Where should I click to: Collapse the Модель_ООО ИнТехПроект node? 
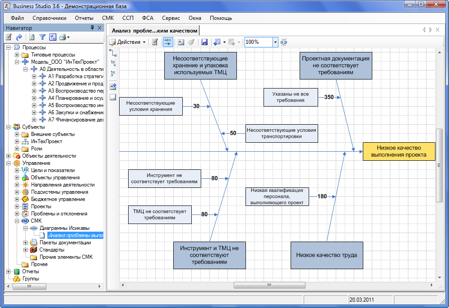pyautogui.click(x=17, y=62)
